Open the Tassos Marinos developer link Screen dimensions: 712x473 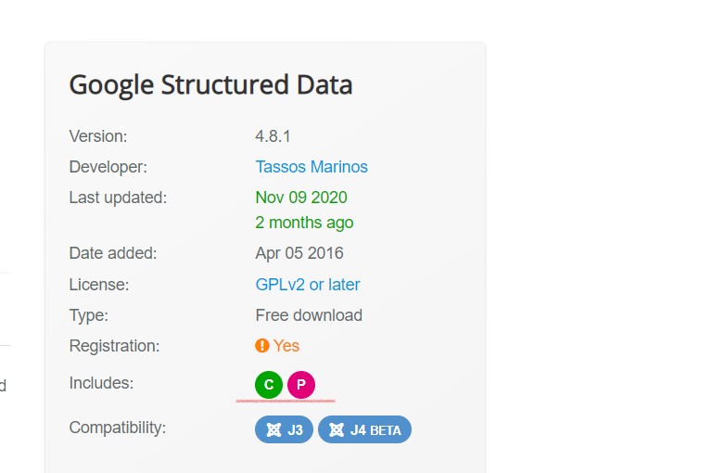tap(311, 167)
